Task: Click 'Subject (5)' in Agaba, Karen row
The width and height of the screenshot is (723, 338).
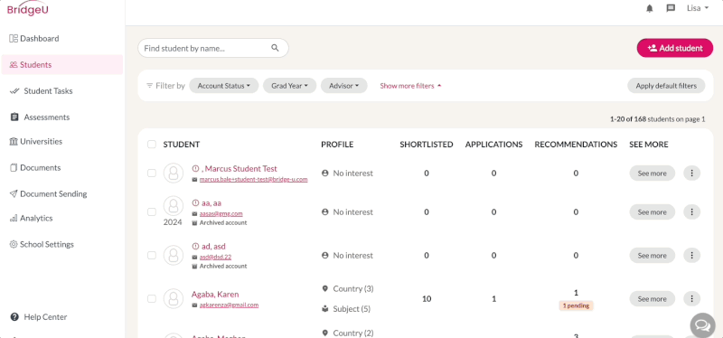Action: click(352, 309)
